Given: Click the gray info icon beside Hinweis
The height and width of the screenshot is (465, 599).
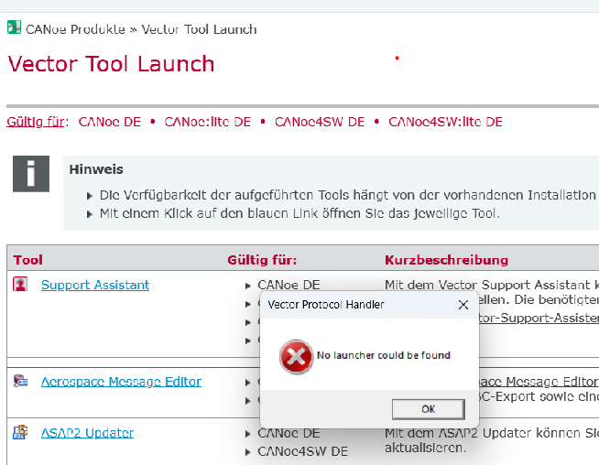Looking at the screenshot, I should point(30,174).
